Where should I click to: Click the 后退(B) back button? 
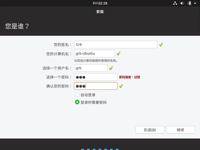[150, 130]
